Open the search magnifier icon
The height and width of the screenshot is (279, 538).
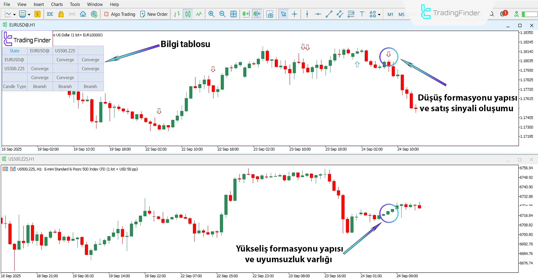(x=491, y=14)
